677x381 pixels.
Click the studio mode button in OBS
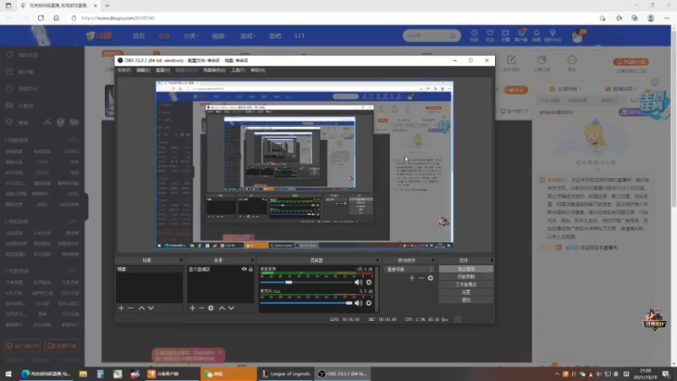tap(466, 284)
